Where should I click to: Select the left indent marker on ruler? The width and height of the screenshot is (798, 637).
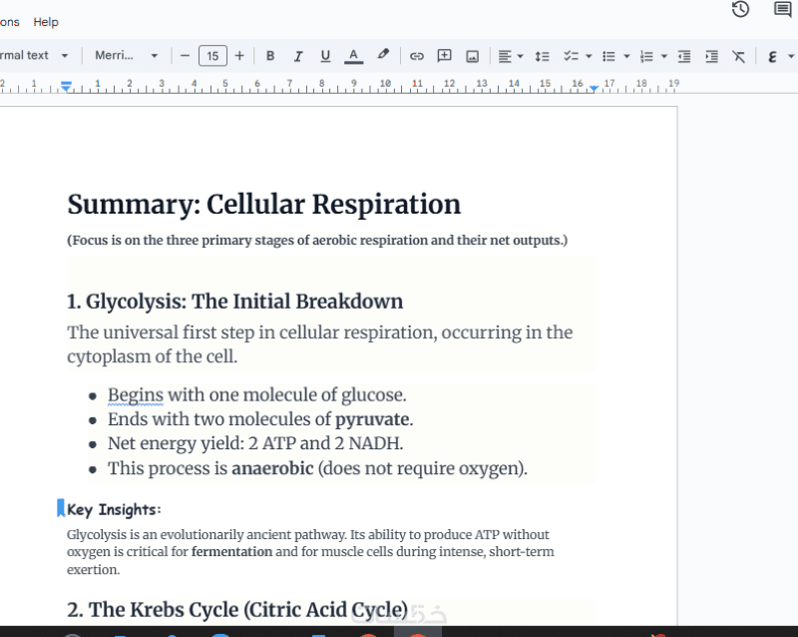pos(66,87)
